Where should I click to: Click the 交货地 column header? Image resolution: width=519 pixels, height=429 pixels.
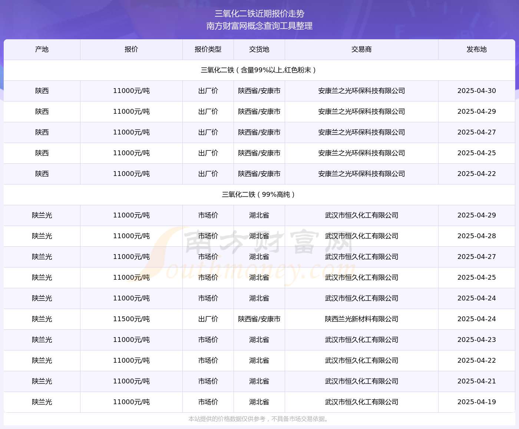pos(259,49)
